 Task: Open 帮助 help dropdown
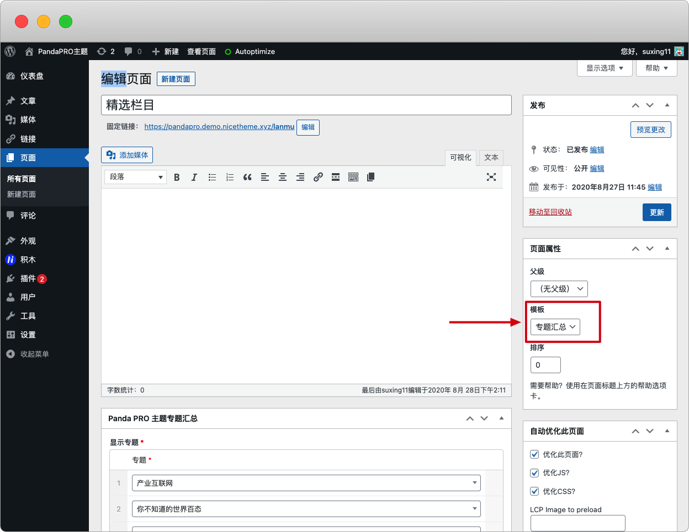tap(656, 68)
